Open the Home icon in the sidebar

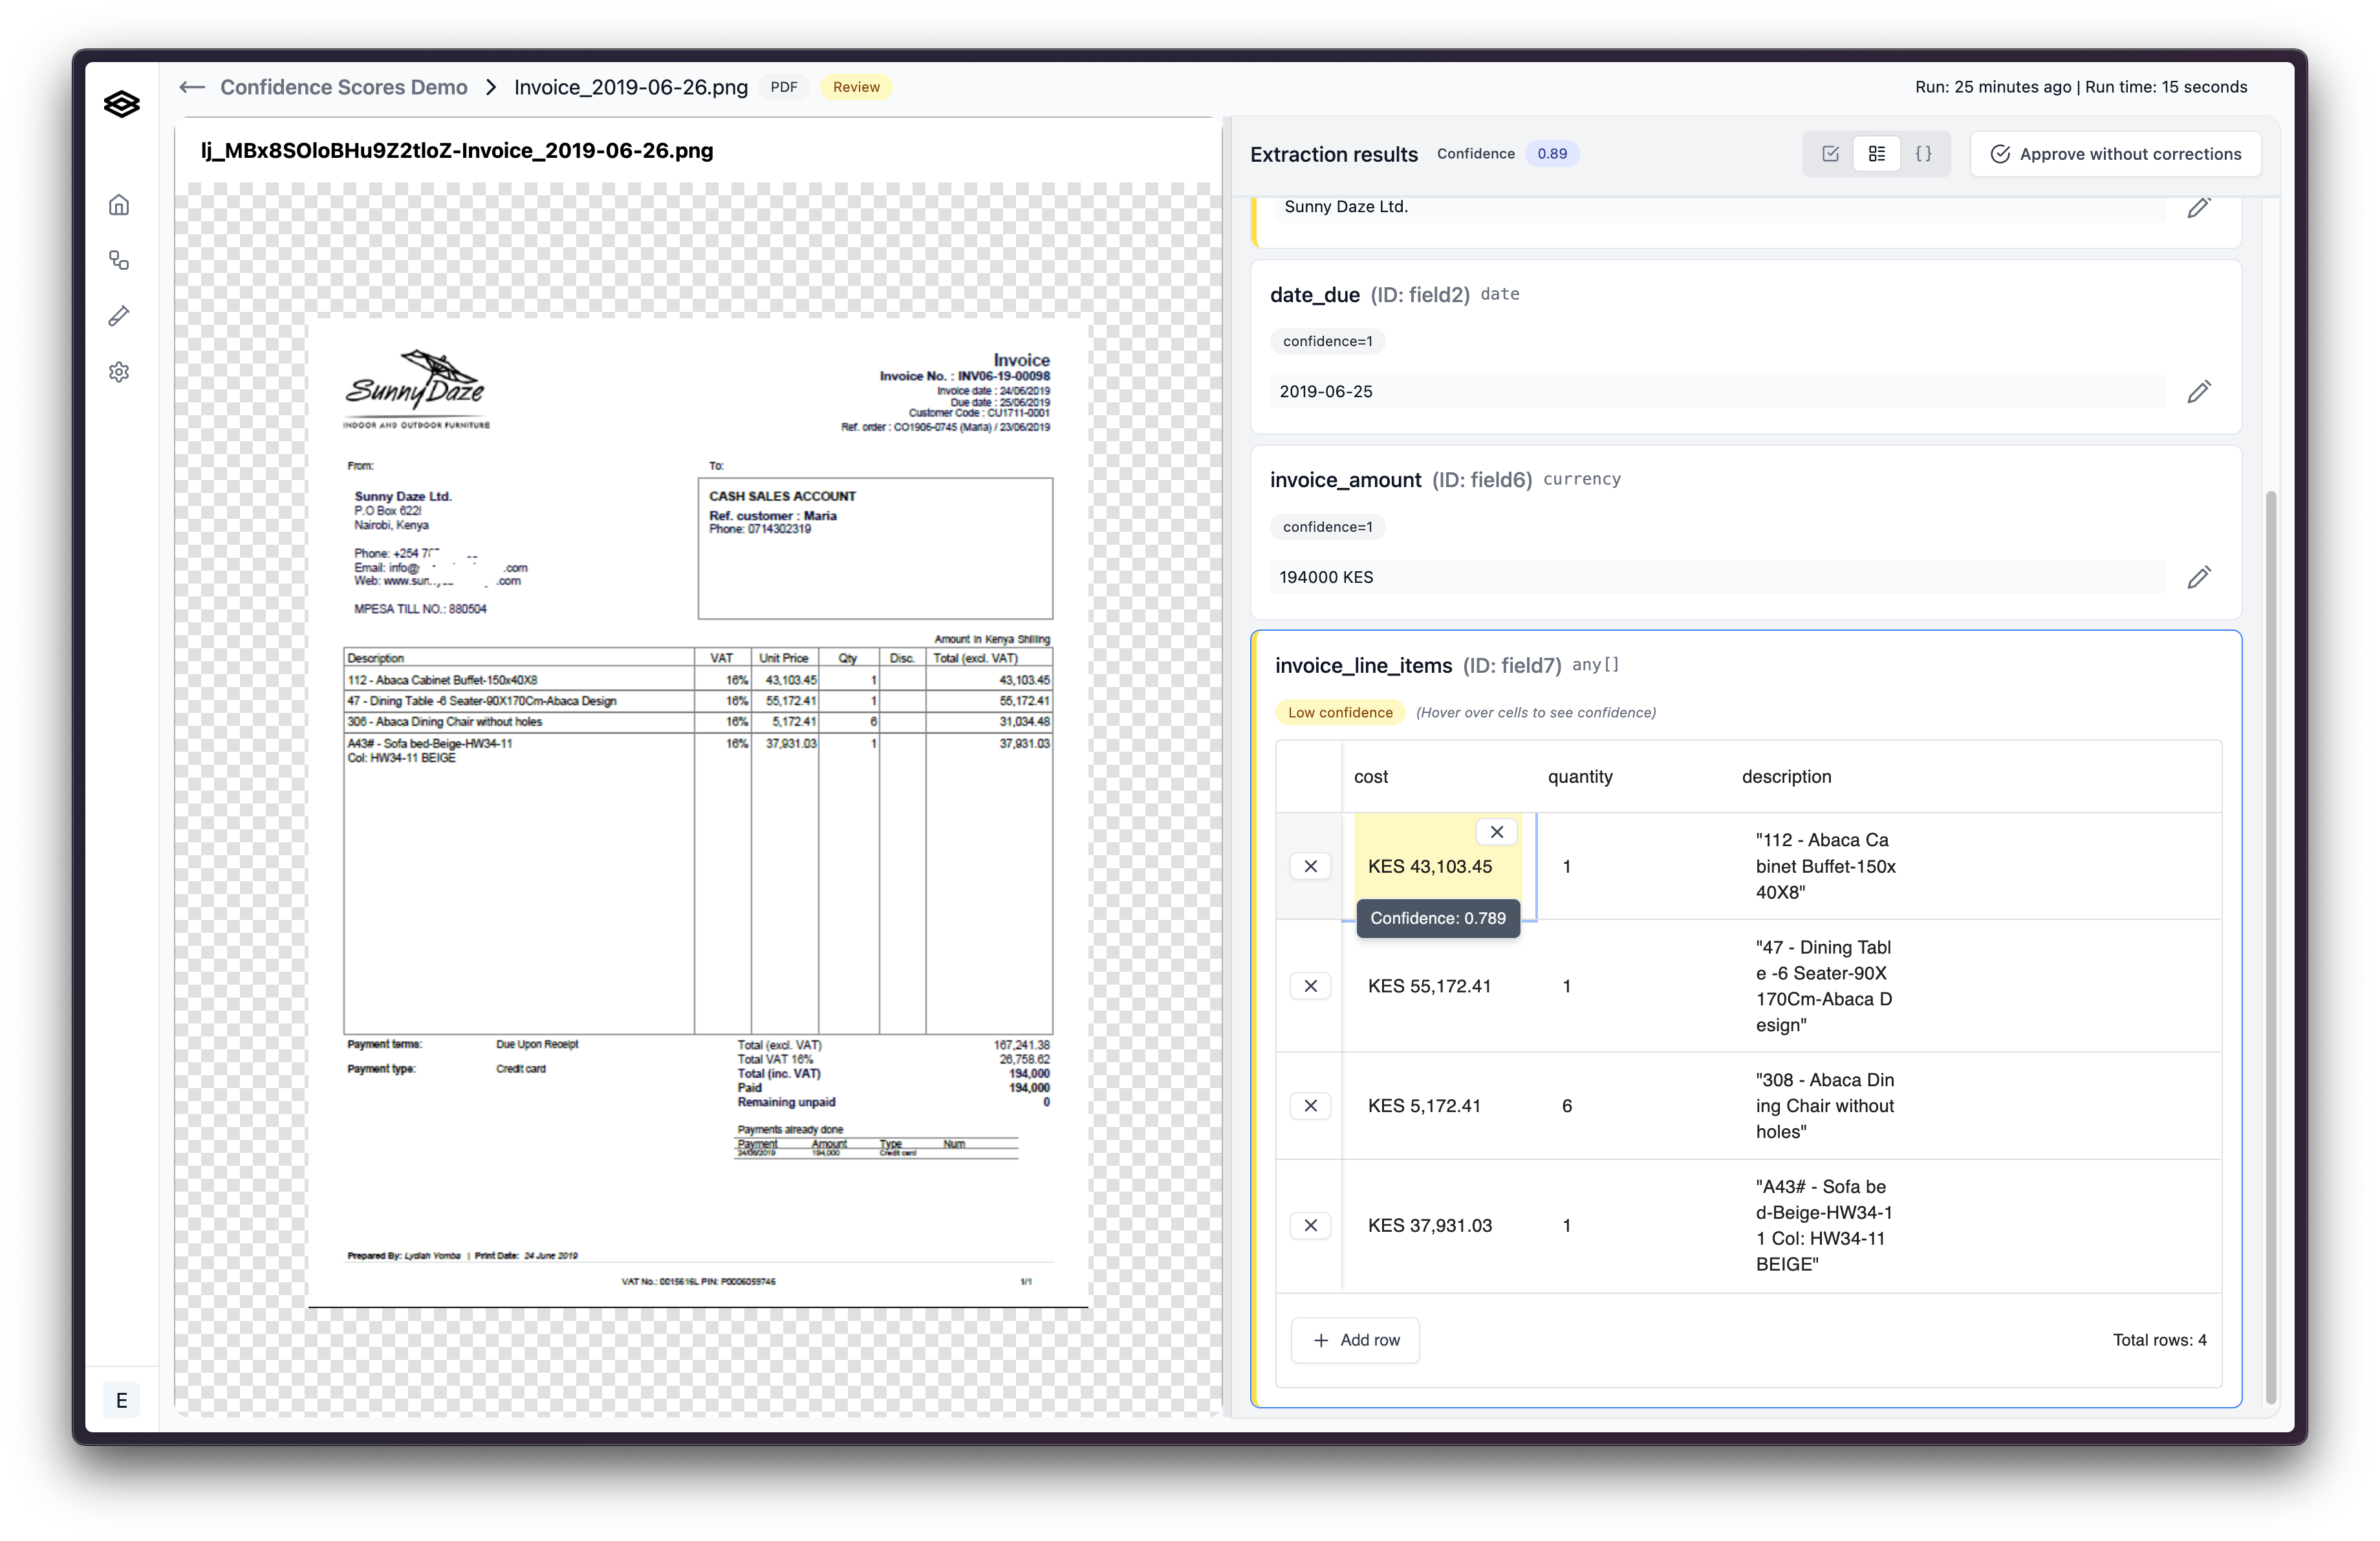click(x=119, y=205)
